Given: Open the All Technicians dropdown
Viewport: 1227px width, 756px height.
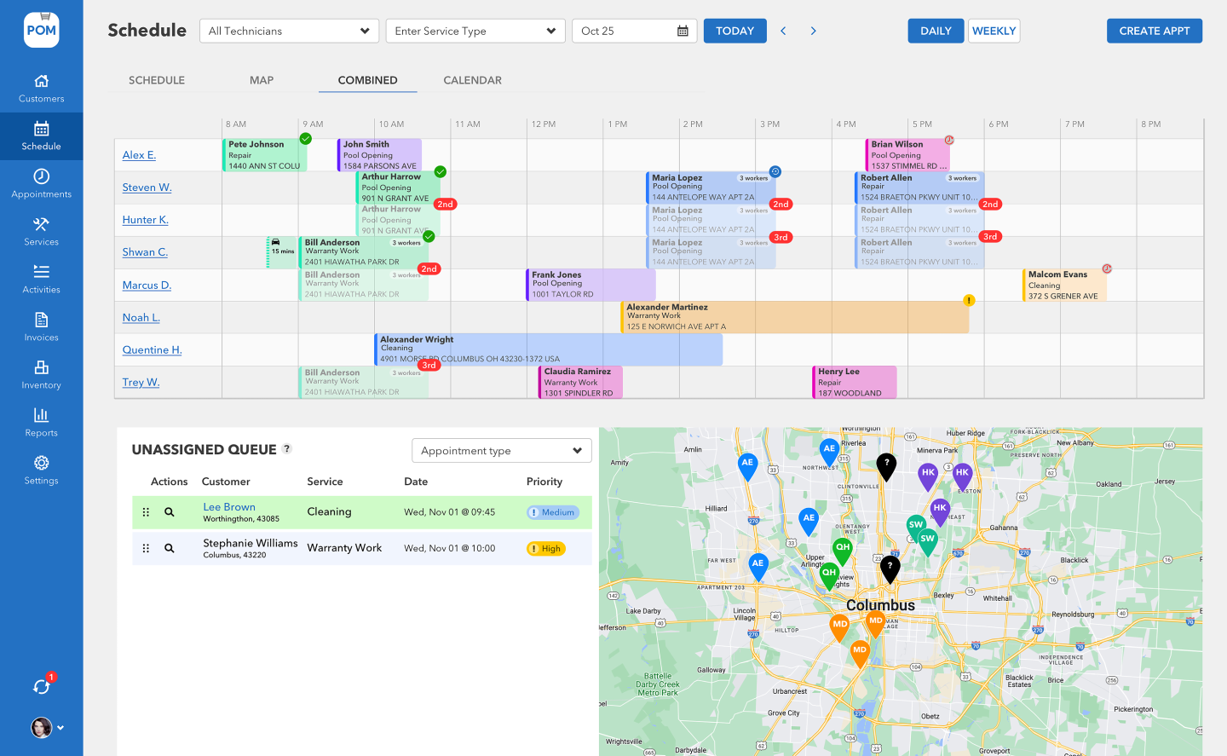Looking at the screenshot, I should 289,31.
